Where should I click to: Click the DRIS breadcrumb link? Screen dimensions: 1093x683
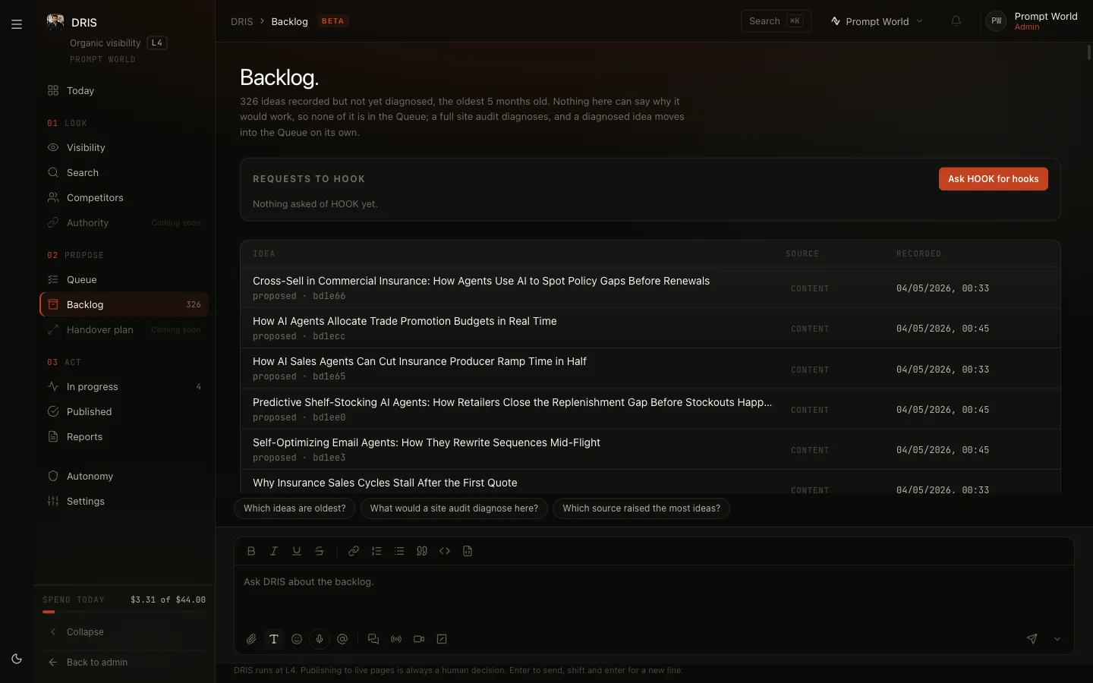[241, 21]
